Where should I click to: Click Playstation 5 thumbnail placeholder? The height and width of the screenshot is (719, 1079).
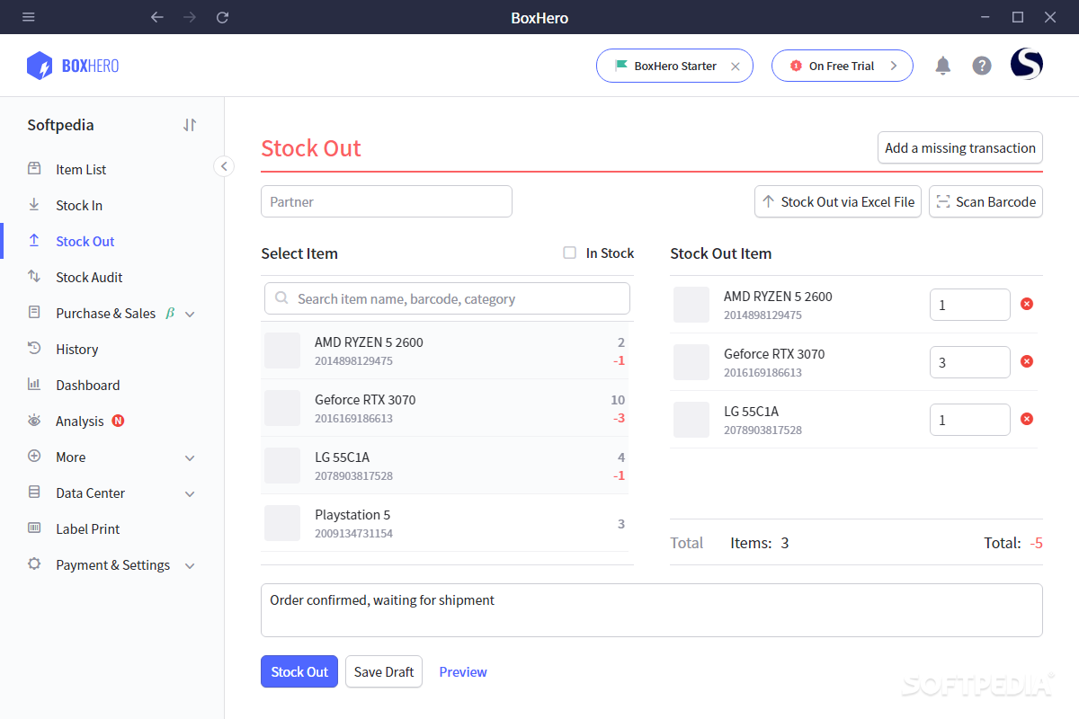point(282,523)
